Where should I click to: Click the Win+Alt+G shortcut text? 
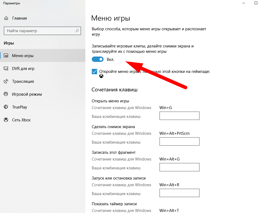pos(169,159)
